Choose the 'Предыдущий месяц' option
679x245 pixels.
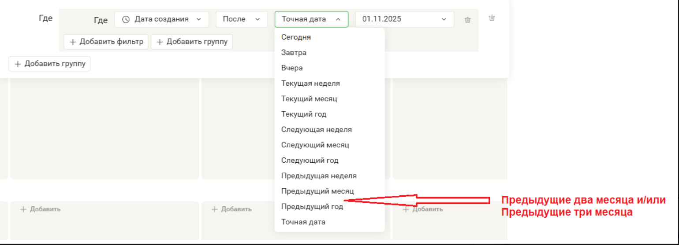tap(317, 191)
